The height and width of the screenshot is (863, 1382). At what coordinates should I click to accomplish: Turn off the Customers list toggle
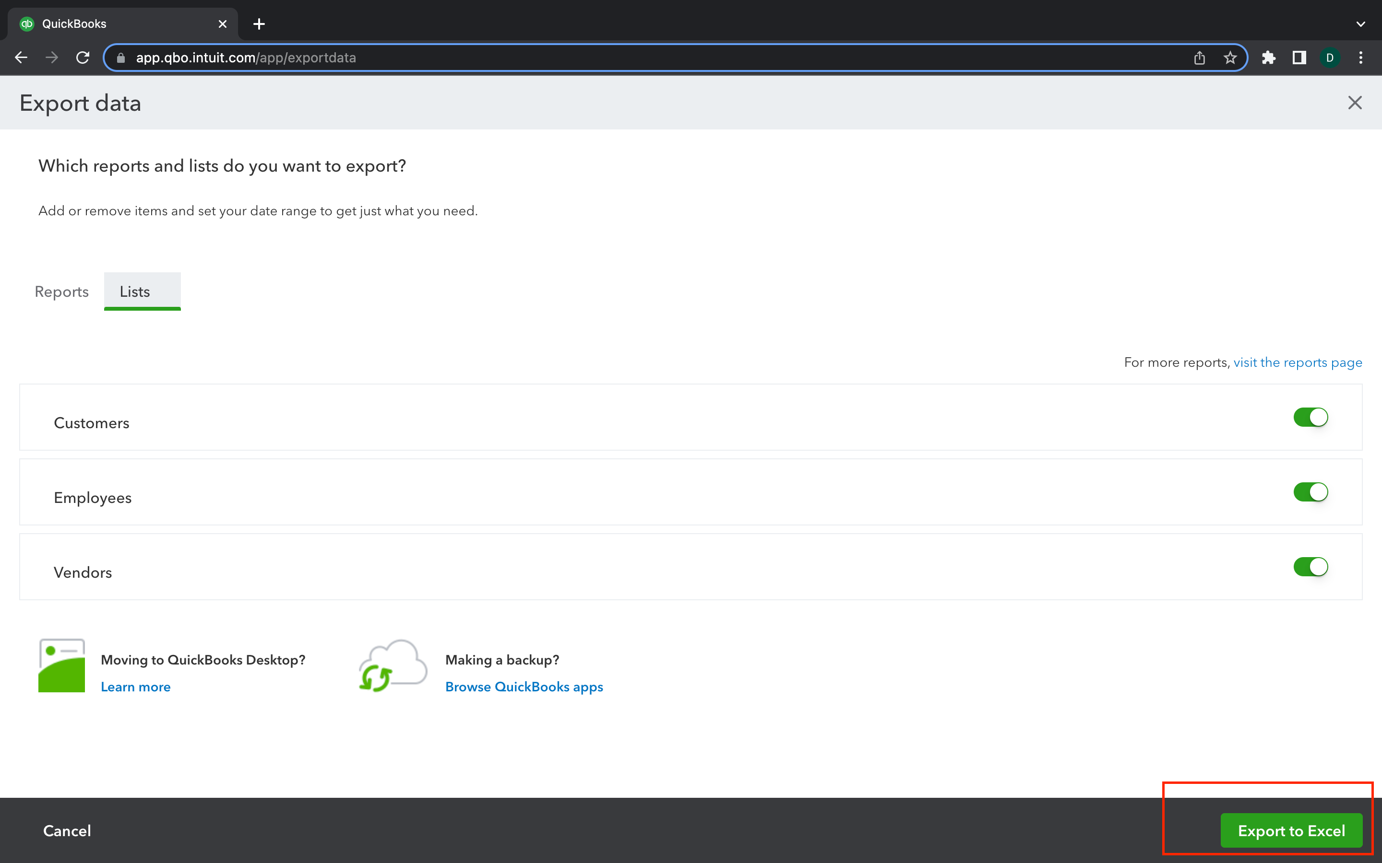[1311, 417]
